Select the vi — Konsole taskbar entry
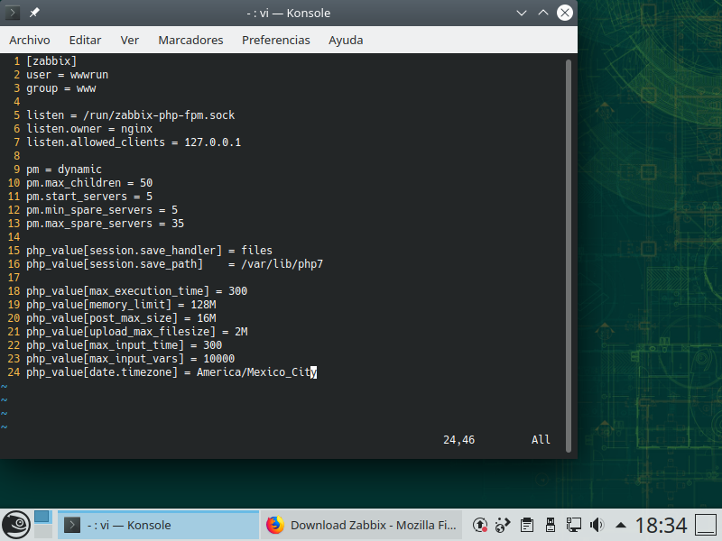 (x=158, y=525)
